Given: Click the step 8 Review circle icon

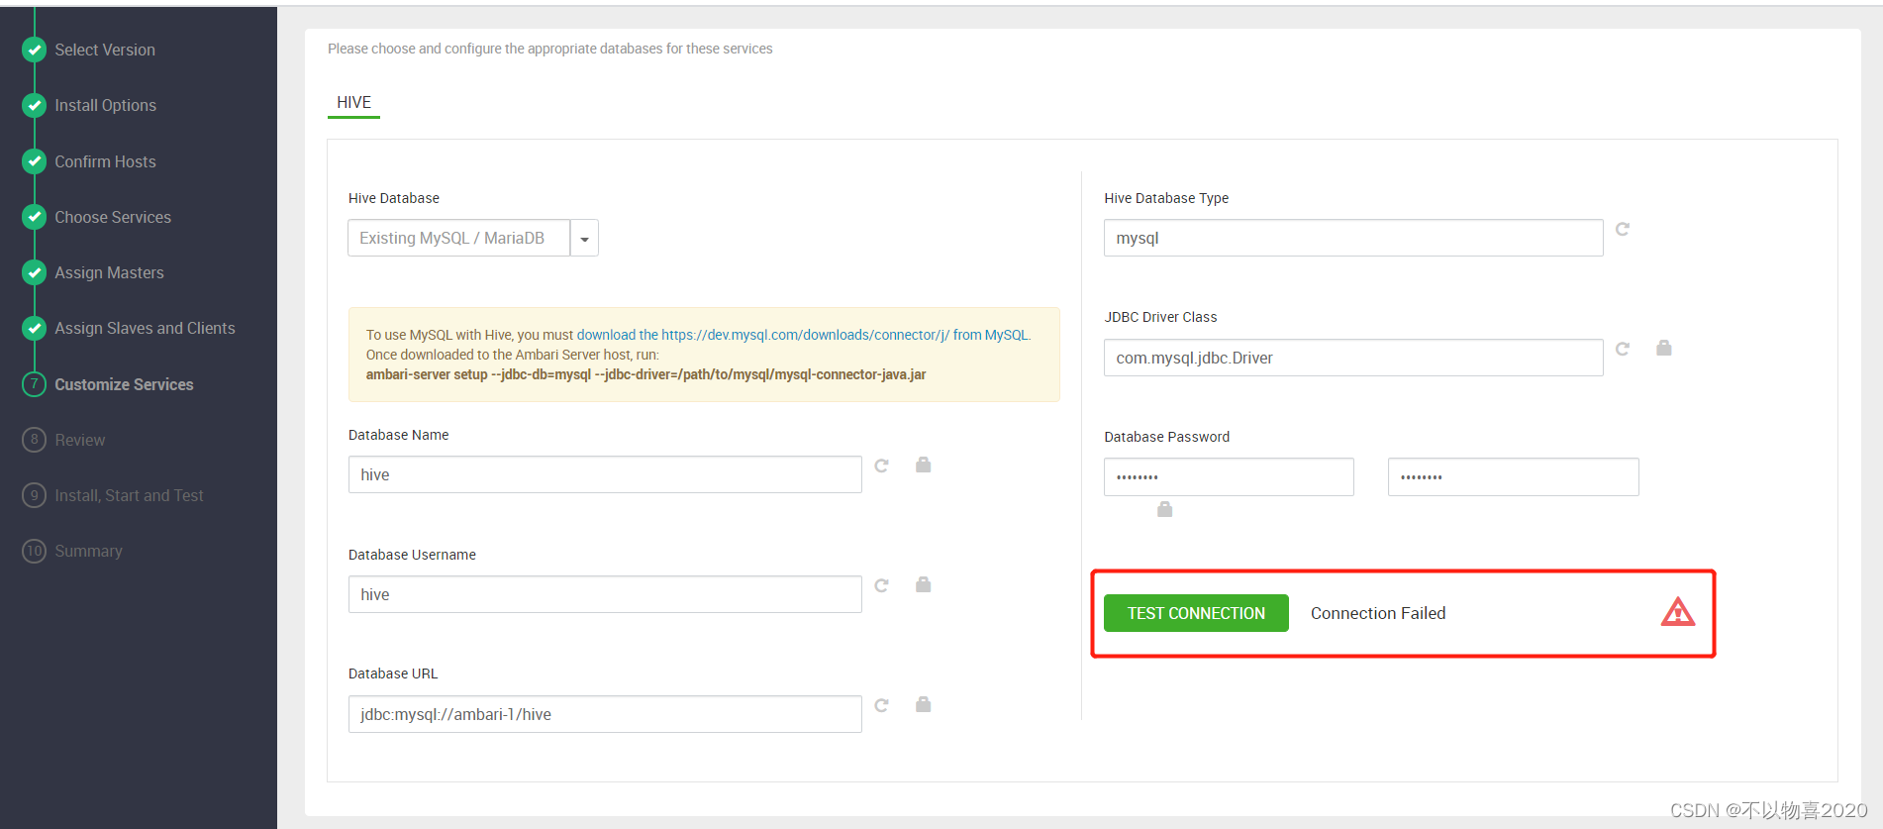Looking at the screenshot, I should point(35,440).
